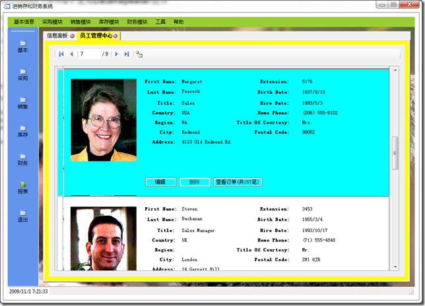
Task: Click the city value 'Redmond'
Action: [x=191, y=132]
